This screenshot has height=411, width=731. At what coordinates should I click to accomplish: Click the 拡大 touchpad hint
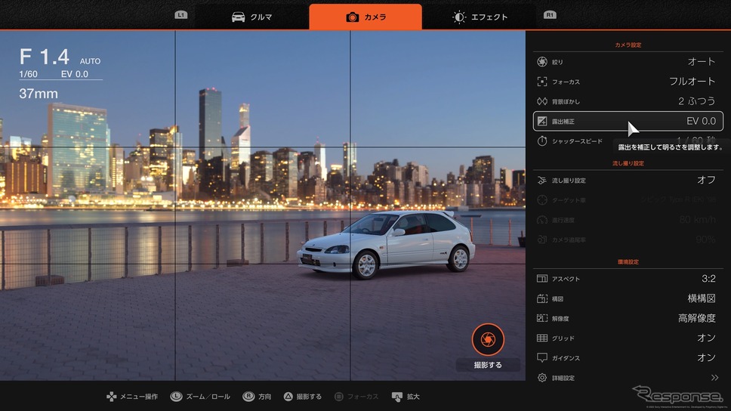click(406, 397)
